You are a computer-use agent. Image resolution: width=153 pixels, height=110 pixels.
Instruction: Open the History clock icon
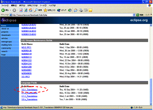pos(70,10)
